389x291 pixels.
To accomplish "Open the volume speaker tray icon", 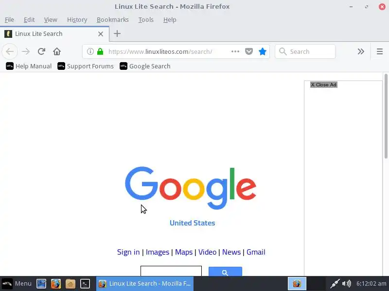I will [346, 284].
